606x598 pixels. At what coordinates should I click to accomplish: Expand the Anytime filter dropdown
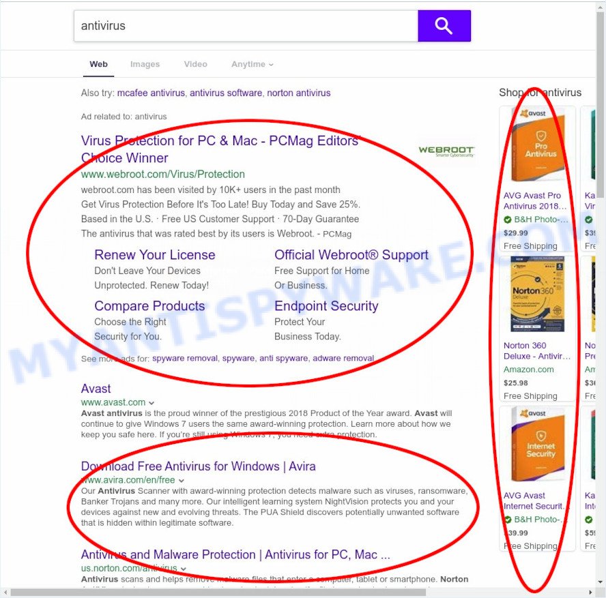252,64
